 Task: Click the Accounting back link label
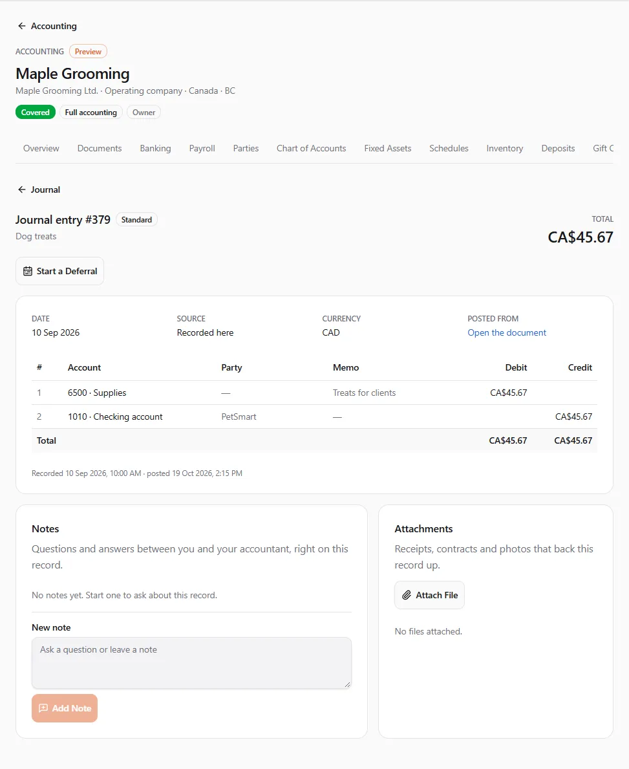[x=54, y=26]
